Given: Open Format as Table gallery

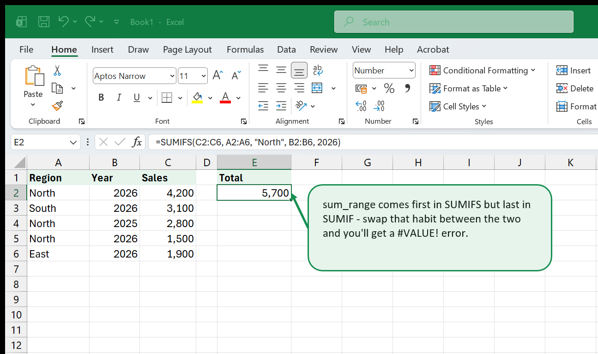Looking at the screenshot, I should [468, 88].
